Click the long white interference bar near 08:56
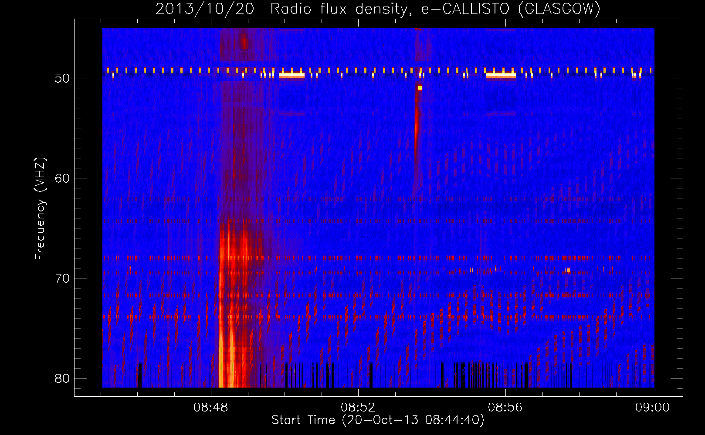 point(501,75)
